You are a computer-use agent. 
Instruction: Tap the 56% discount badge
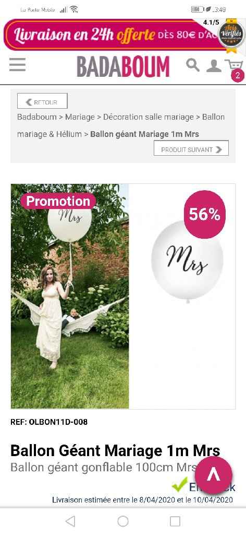(204, 214)
